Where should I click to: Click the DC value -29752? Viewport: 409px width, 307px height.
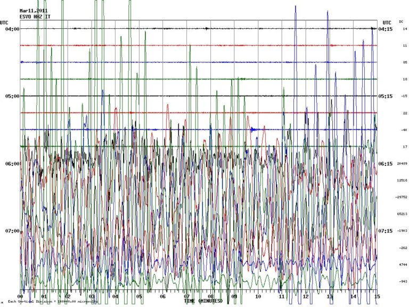click(x=402, y=197)
